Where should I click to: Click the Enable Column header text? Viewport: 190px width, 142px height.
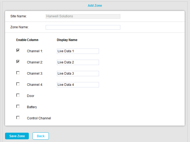coord(27,40)
